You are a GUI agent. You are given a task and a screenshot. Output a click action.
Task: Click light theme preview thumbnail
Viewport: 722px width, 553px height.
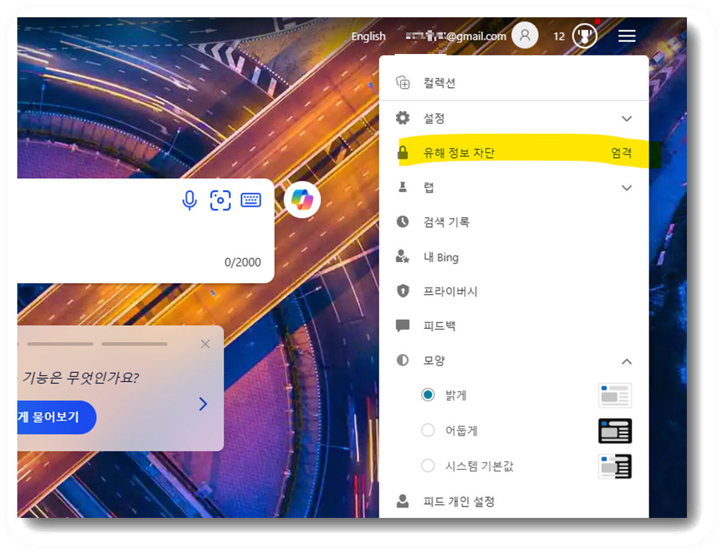[615, 395]
